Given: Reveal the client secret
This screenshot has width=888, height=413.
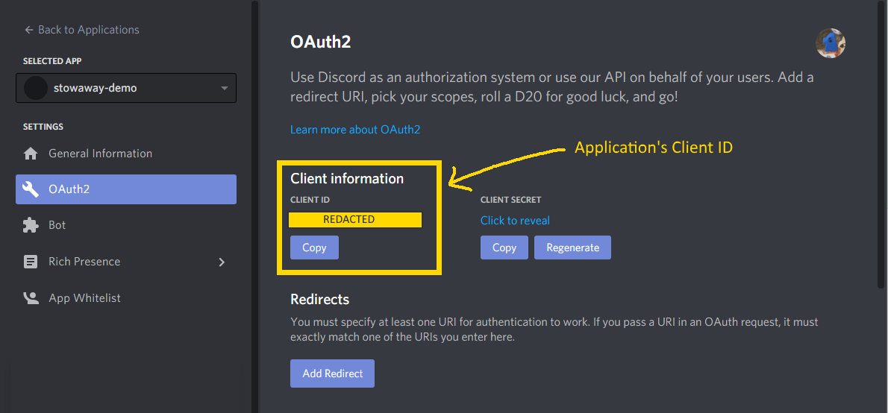Looking at the screenshot, I should tap(515, 221).
